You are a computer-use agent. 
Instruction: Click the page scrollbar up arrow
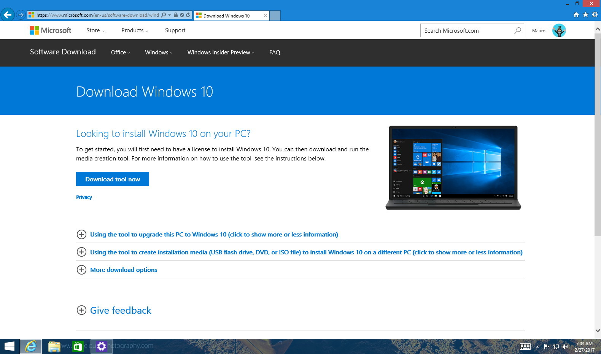coord(598,29)
